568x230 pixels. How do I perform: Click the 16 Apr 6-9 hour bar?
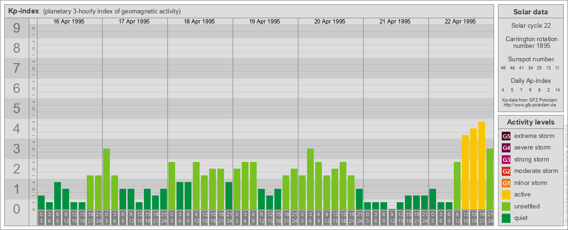coord(57,195)
